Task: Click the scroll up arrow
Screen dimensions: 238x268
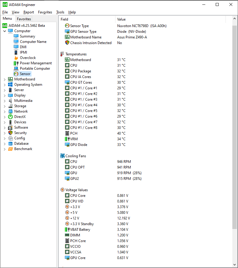Action: tap(235, 19)
